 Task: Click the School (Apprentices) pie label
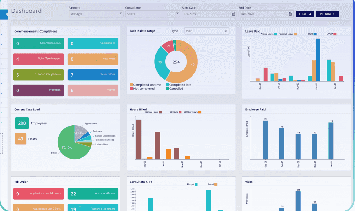105,136
